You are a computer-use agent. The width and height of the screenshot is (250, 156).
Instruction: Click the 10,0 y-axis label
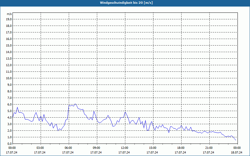[x=9, y=78]
